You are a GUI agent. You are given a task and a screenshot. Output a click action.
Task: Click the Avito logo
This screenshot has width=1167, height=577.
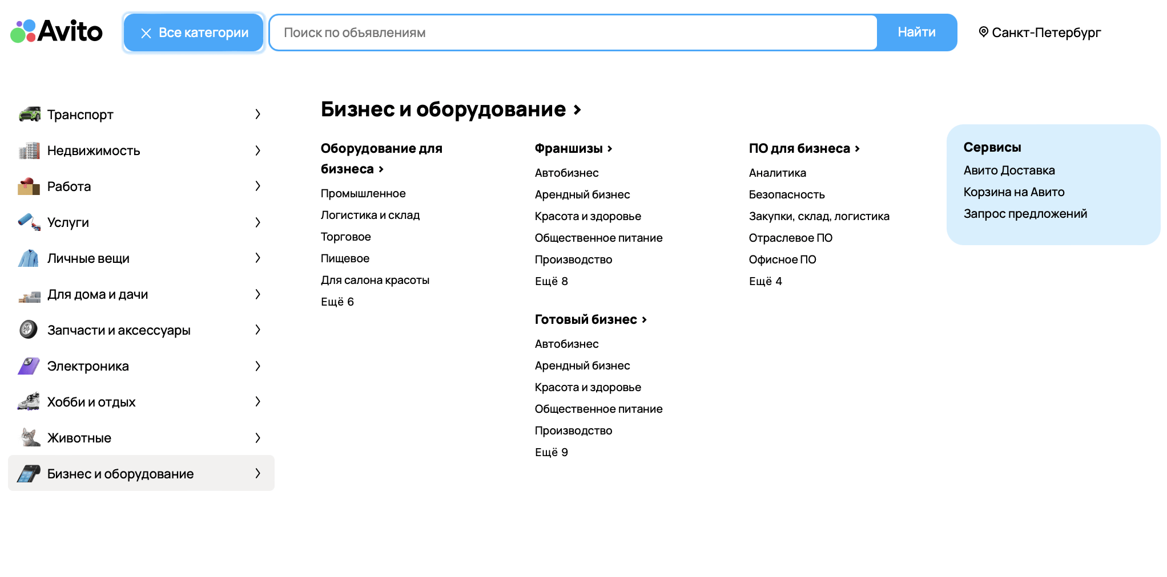coord(57,31)
